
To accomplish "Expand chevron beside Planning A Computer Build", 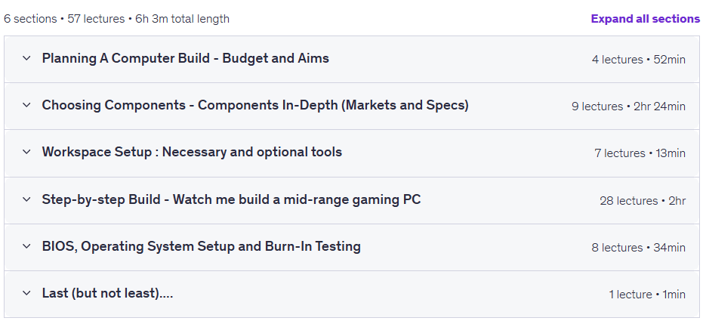I will click(x=27, y=58).
